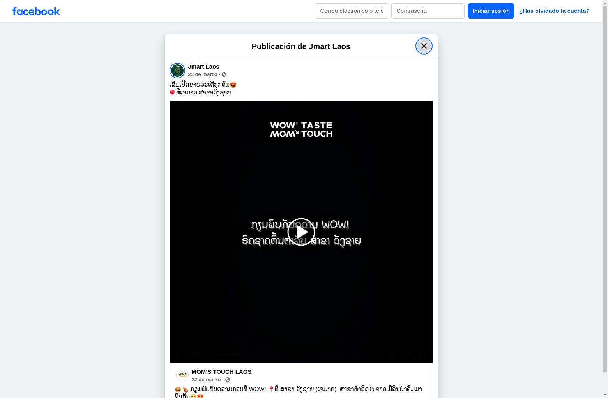Expand the video to fullscreen
The image size is (608, 398).
(x=407, y=355)
